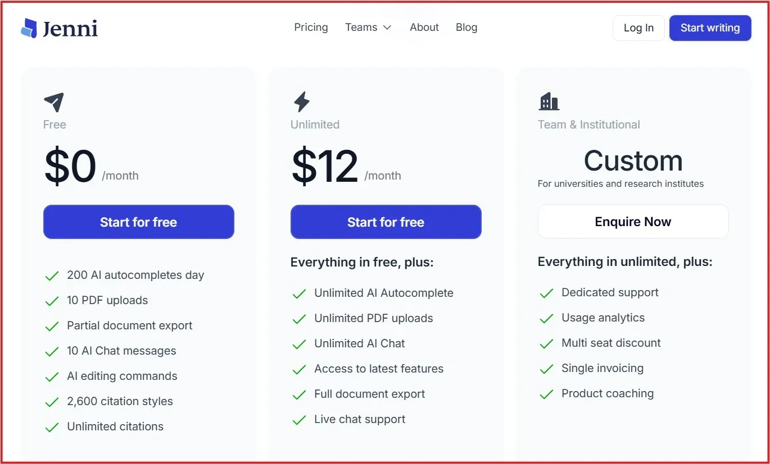Image resolution: width=770 pixels, height=464 pixels.
Task: Open the Blog link in navigation
Action: coord(466,27)
